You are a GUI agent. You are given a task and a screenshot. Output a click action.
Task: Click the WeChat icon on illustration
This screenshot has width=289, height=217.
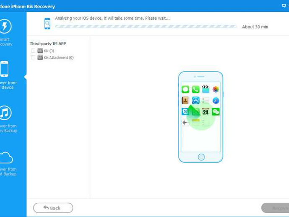click(x=216, y=111)
